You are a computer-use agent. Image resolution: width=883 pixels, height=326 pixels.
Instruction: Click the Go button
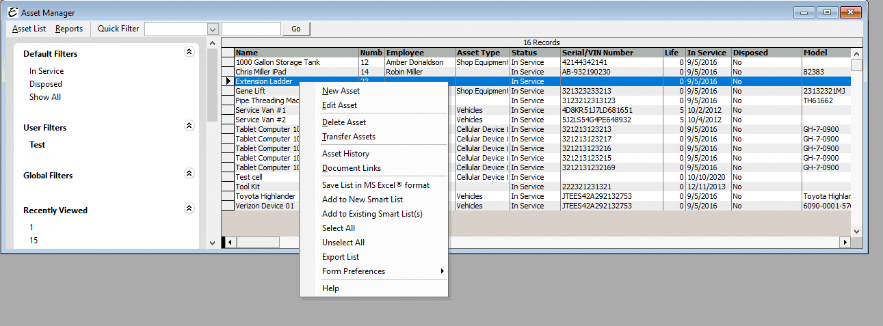[296, 29]
